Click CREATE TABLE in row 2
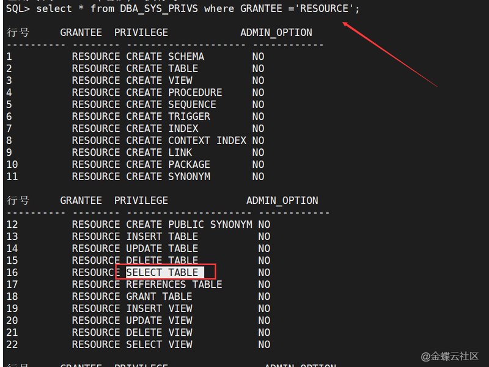 [162, 68]
